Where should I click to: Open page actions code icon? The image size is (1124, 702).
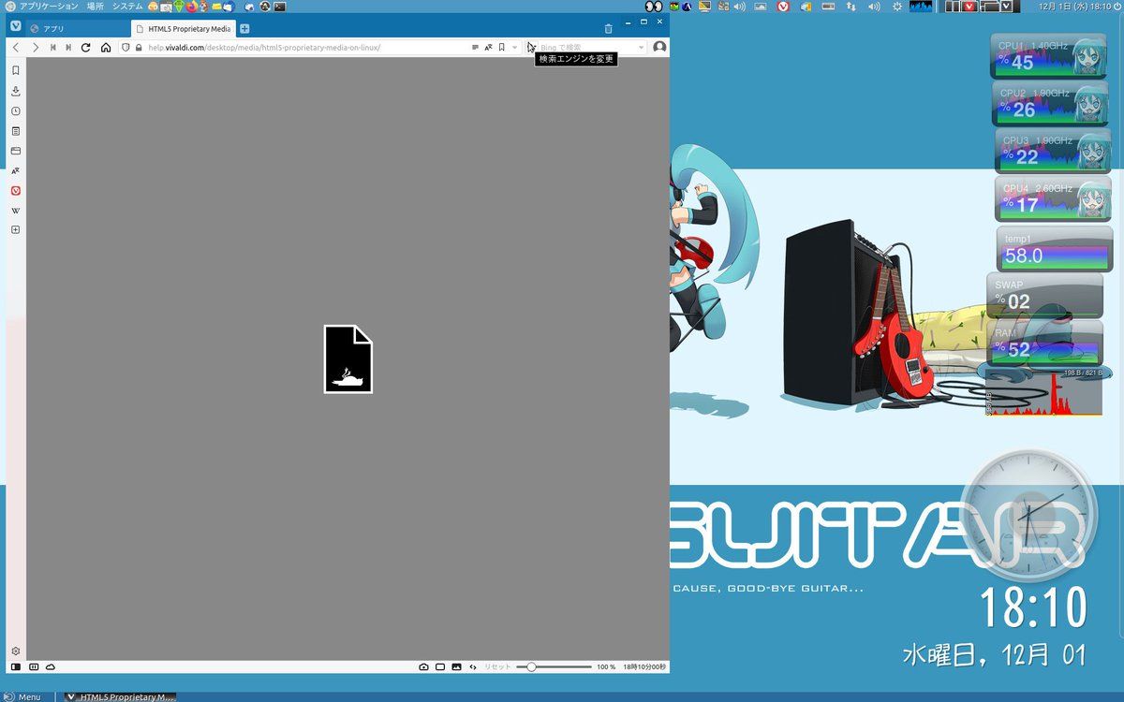(473, 666)
